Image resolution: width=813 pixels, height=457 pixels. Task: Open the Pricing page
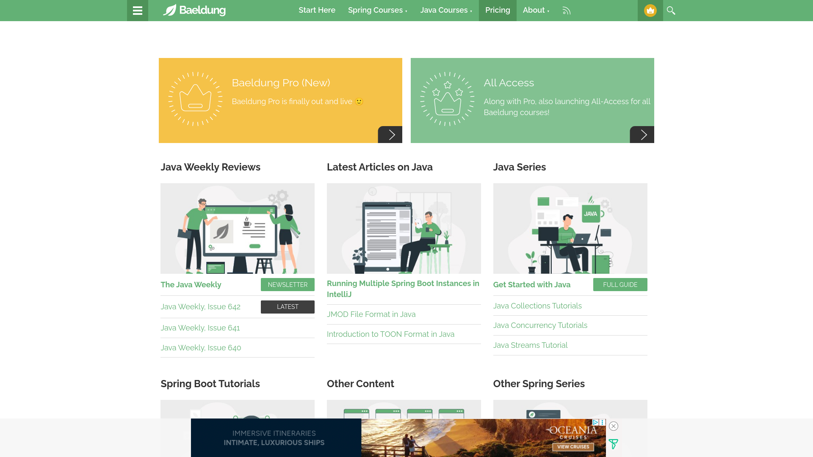498,10
